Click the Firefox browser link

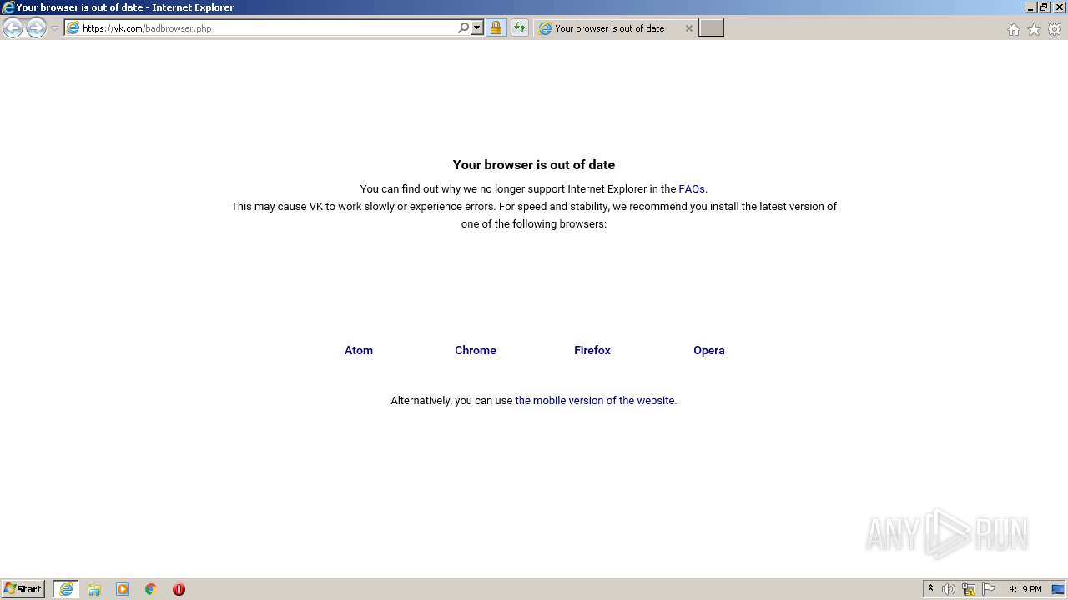[x=592, y=350]
